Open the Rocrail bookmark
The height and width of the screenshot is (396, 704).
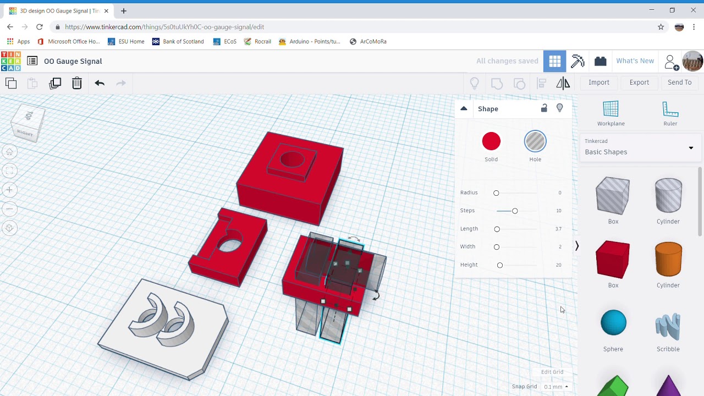[257, 41]
